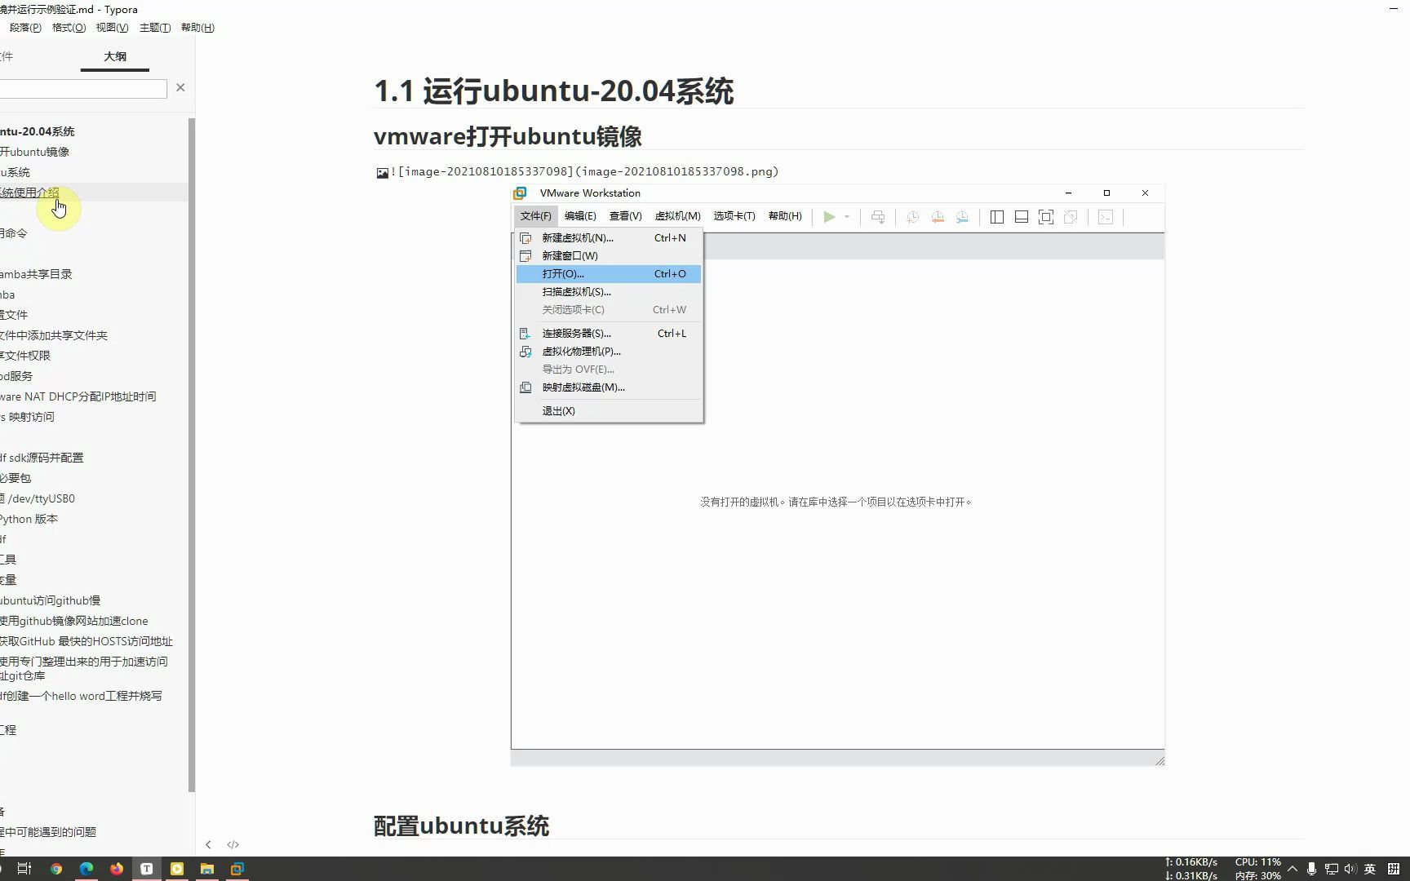Switch to VMware Workstation taskbar icon

click(x=237, y=869)
